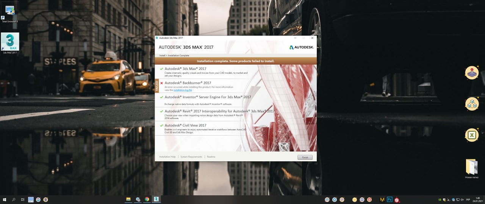This screenshot has height=204, width=485.
Task: Click the green check mark beside Civil View
Action: pyautogui.click(x=161, y=125)
